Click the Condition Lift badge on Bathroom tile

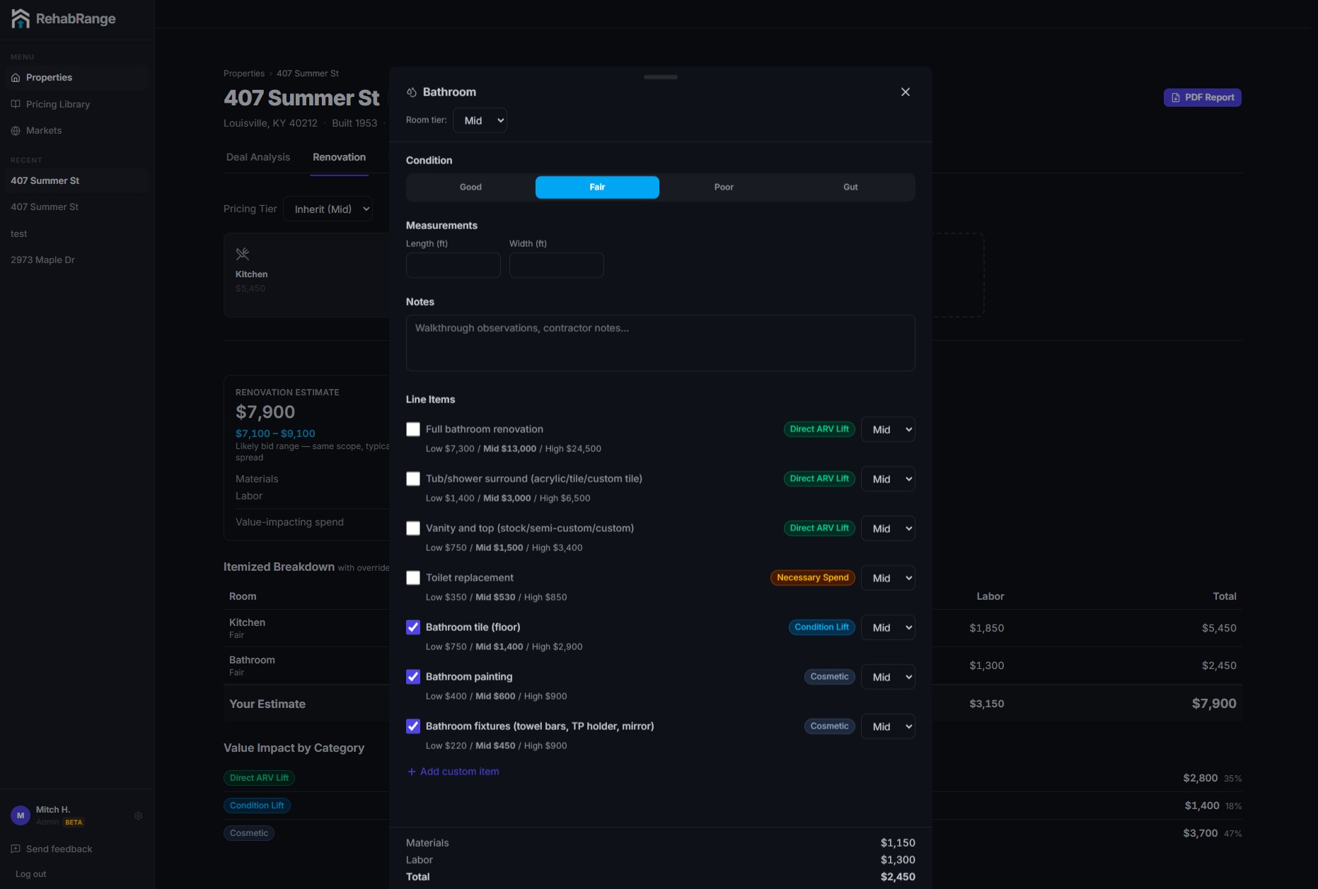click(x=822, y=627)
